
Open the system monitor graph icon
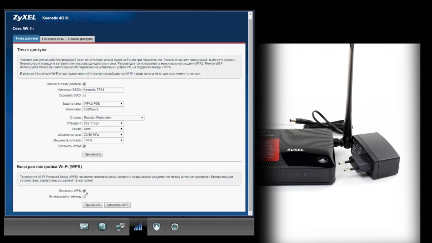click(x=84, y=227)
